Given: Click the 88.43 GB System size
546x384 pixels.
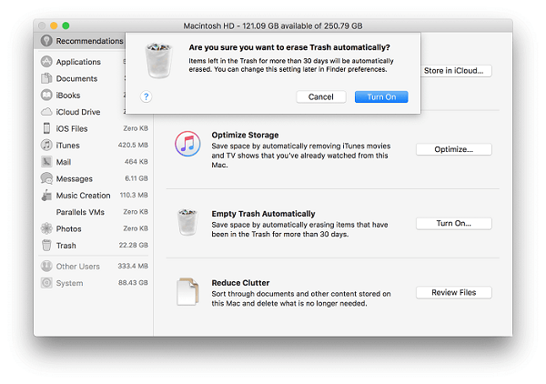Looking at the screenshot, I should point(133,283).
